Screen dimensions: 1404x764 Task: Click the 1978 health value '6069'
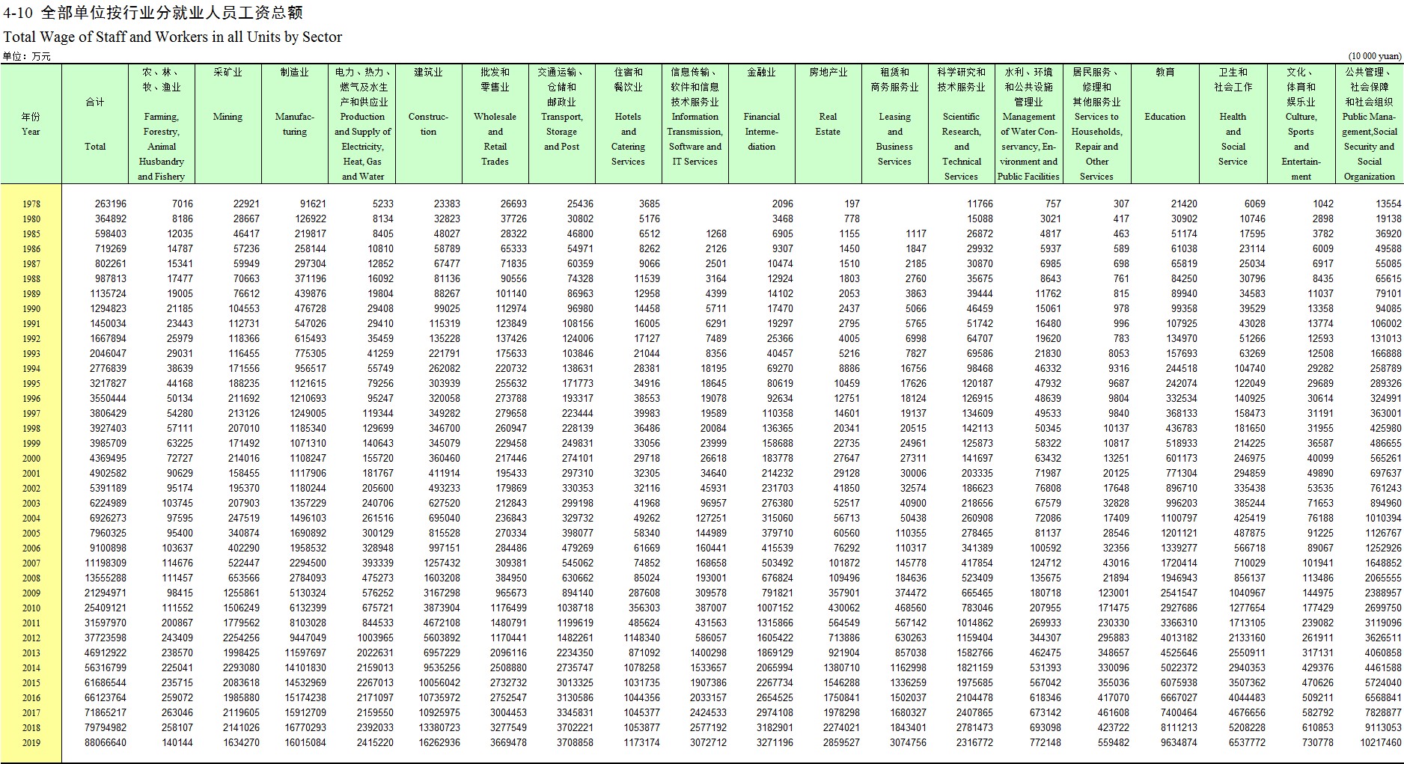1255,204
